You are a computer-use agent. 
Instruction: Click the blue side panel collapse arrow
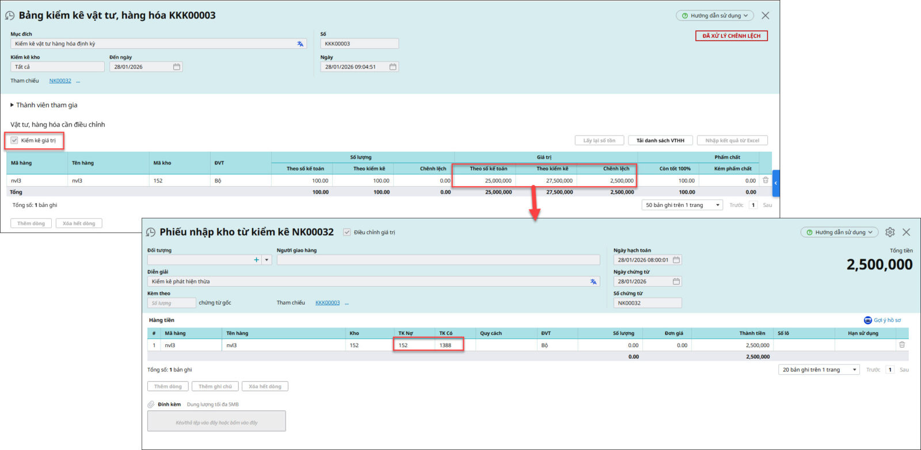point(776,183)
